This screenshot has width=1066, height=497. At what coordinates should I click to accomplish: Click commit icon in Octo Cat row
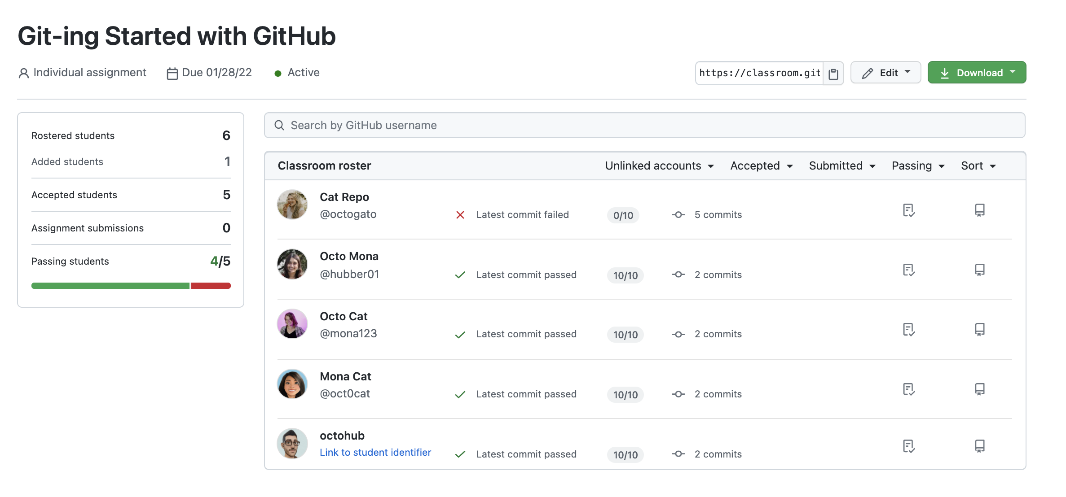tap(678, 334)
